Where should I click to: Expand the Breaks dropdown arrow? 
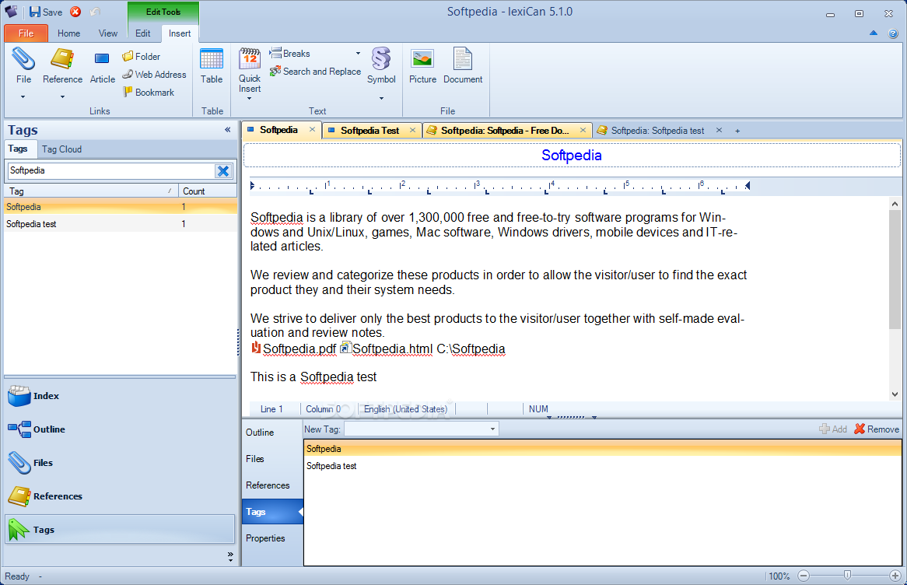358,53
